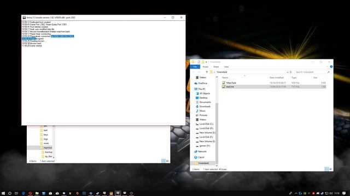Switch to the Home ribbon tab
The width and height of the screenshot is (350, 196).
[x=206, y=66]
